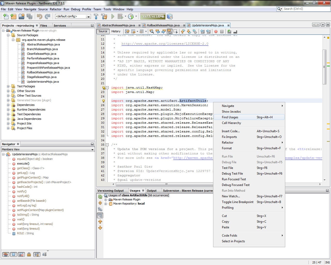Image resolution: width=331 pixels, height=265 pixels.
Task: Toggle Show Static Members filter in Navigator
Action: pos(21,254)
